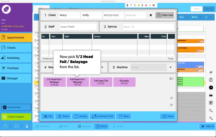Select the 1/2 Head Foil / Balayage service

click(x=55, y=82)
